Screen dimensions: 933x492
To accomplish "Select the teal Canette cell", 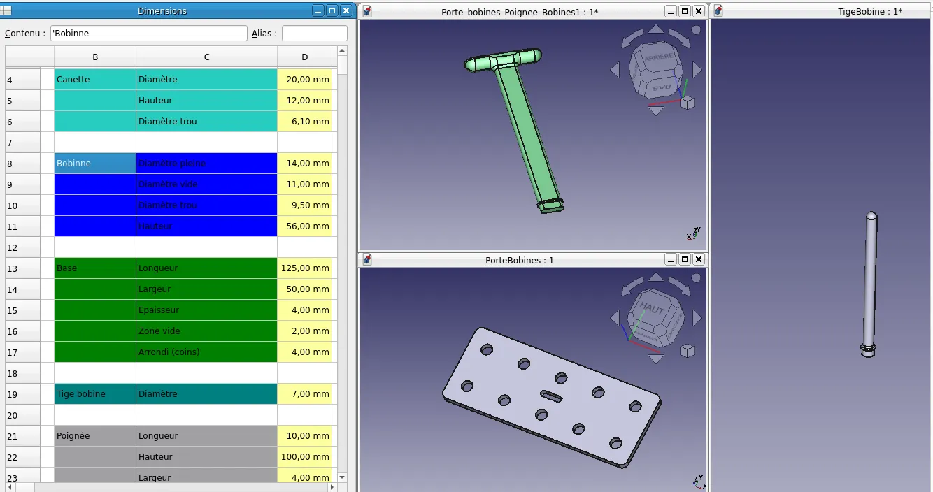I will coord(95,80).
